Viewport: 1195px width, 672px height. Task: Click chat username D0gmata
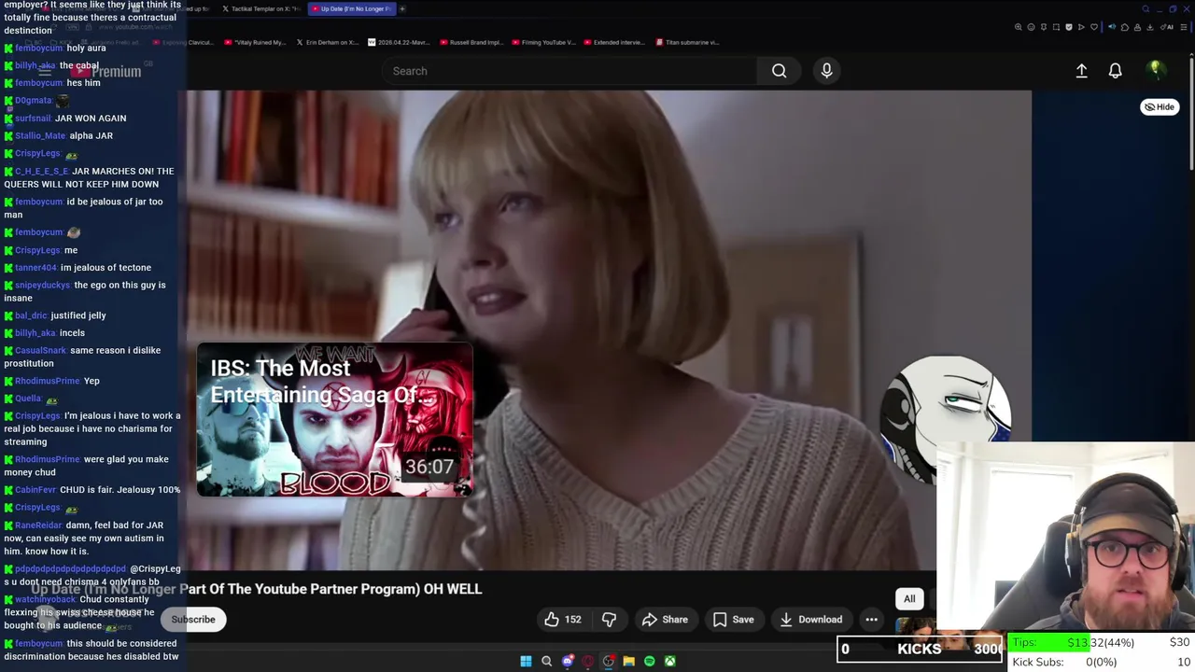pyautogui.click(x=34, y=101)
